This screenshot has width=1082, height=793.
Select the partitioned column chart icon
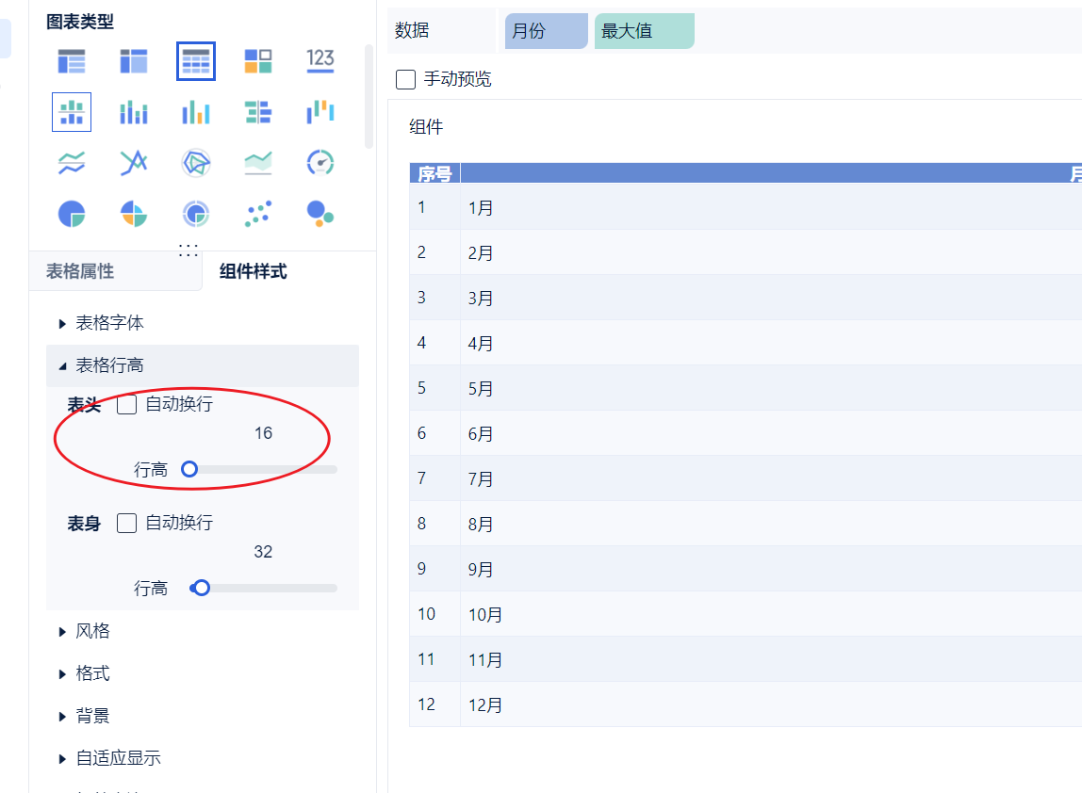tap(72, 112)
